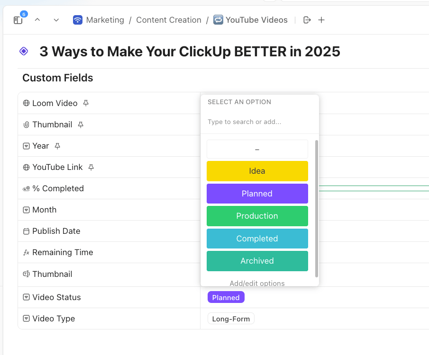Viewport: 429px width, 355px height.
Task: Click Add/edit options link
Action: click(x=257, y=283)
